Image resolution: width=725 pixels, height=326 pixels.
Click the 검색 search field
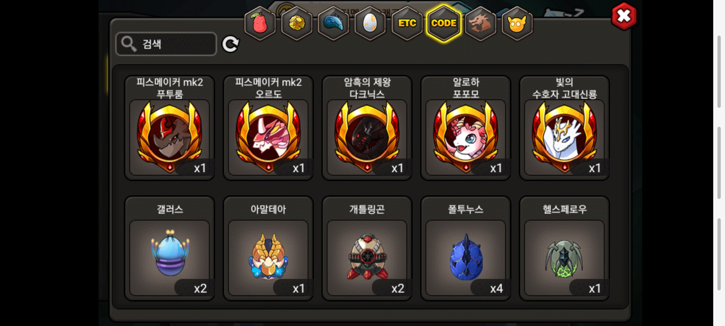click(x=166, y=44)
